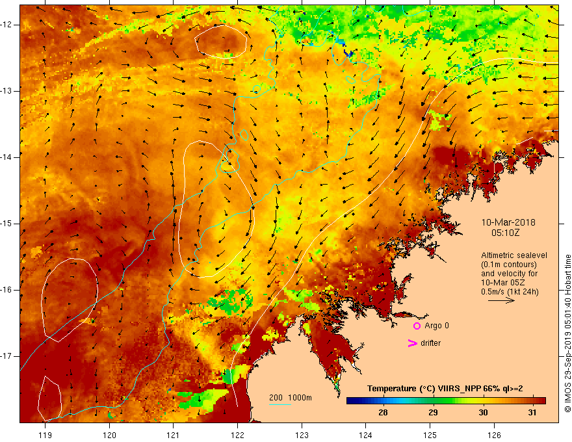Click the longitude label '126'
Image resolution: width=572 pixels, height=442 pixels.
coord(494,435)
